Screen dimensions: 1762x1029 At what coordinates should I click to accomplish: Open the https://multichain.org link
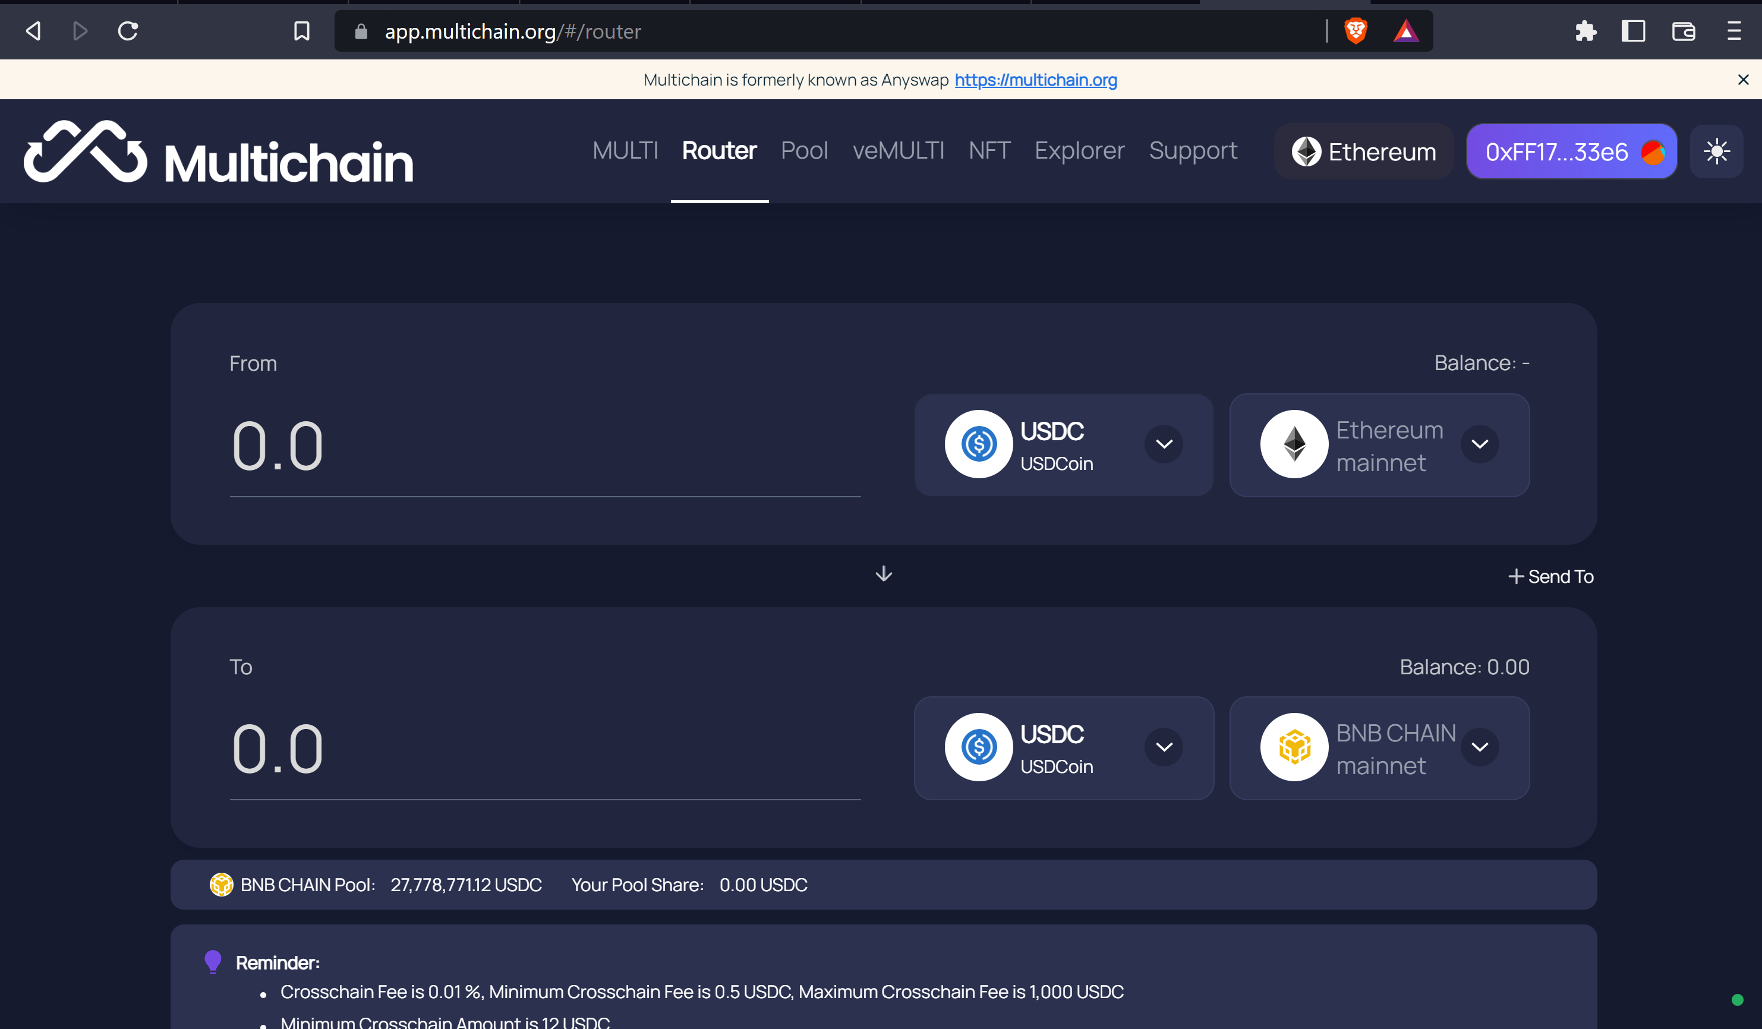coord(1036,80)
